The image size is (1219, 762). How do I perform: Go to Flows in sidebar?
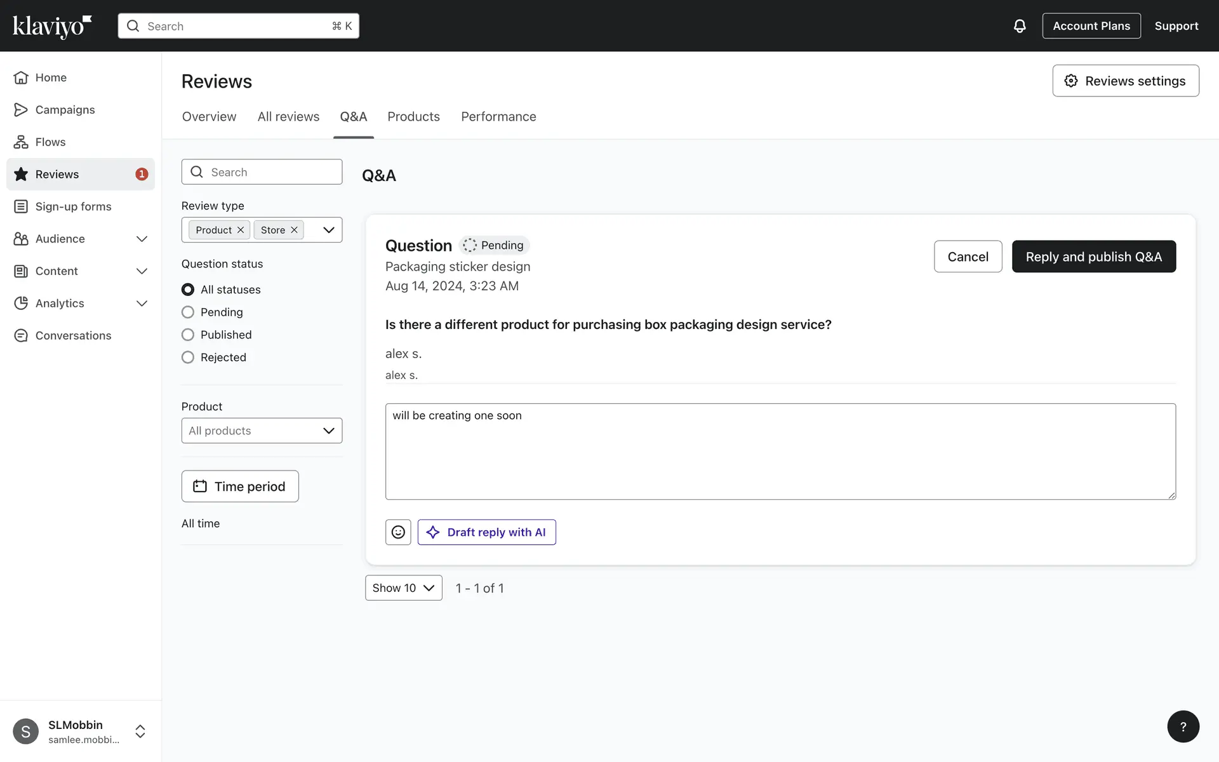tap(50, 142)
